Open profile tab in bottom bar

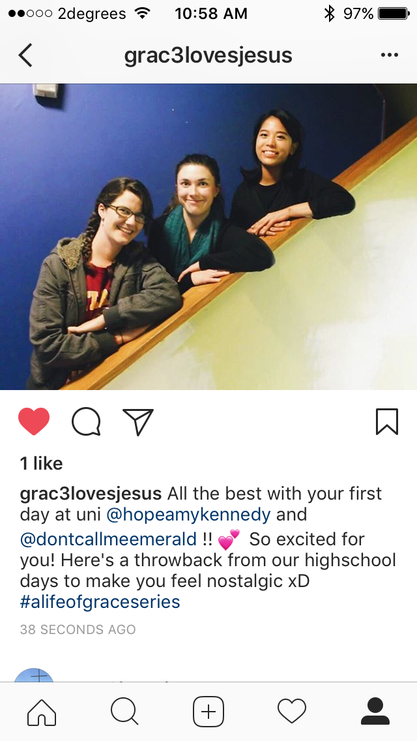375,712
